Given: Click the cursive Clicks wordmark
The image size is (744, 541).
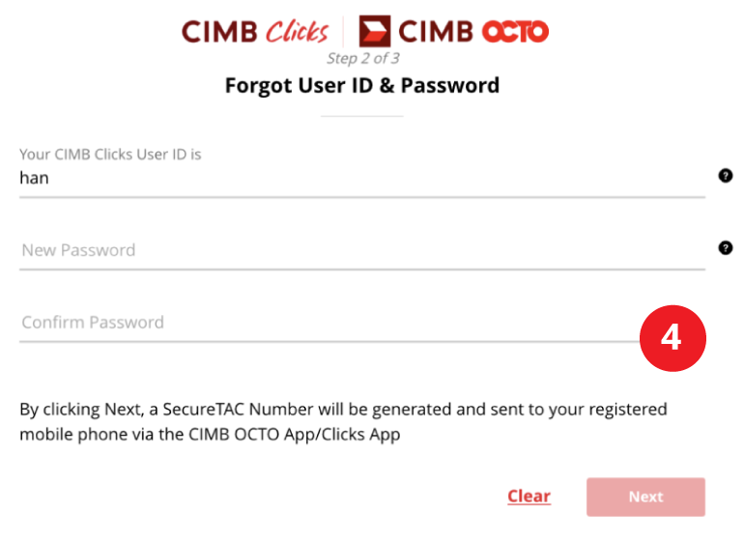Looking at the screenshot, I should 297,32.
